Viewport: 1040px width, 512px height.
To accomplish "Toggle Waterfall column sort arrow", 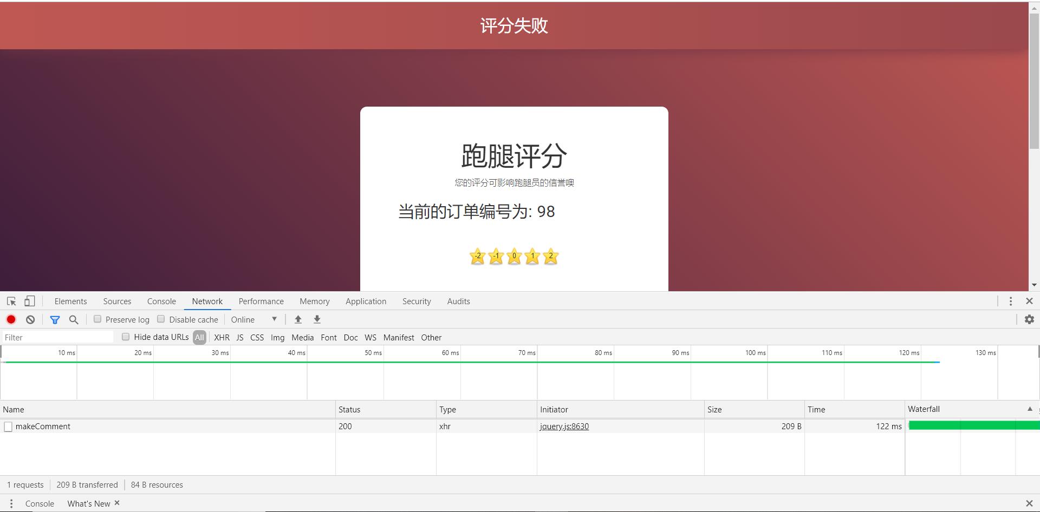I will [1030, 409].
